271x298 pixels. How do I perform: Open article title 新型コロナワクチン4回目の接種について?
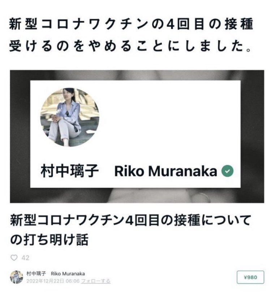click(x=130, y=220)
